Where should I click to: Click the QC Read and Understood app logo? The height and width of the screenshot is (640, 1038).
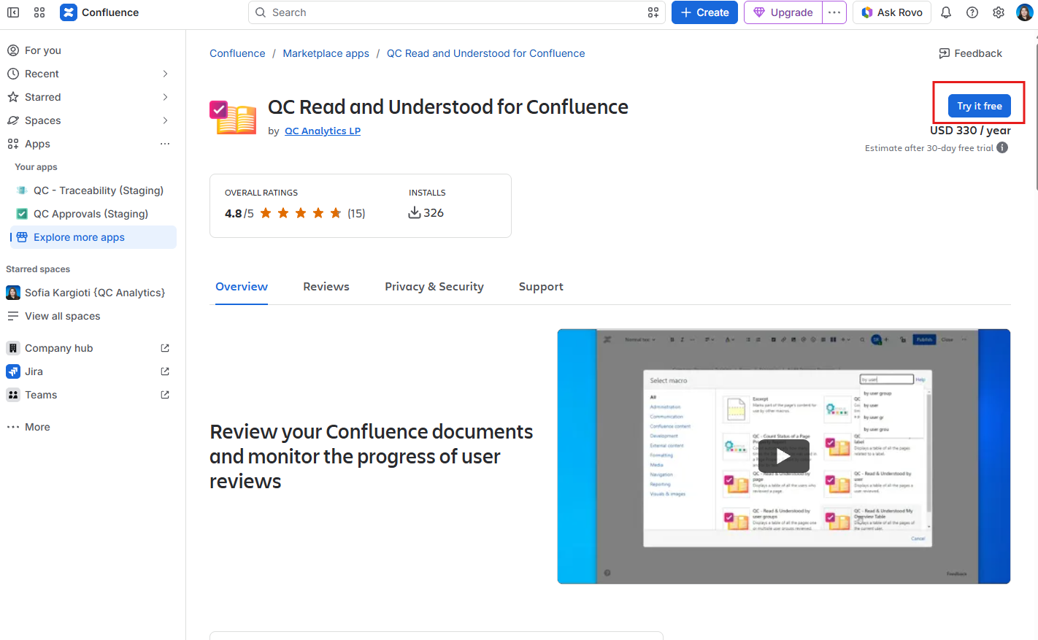233,117
